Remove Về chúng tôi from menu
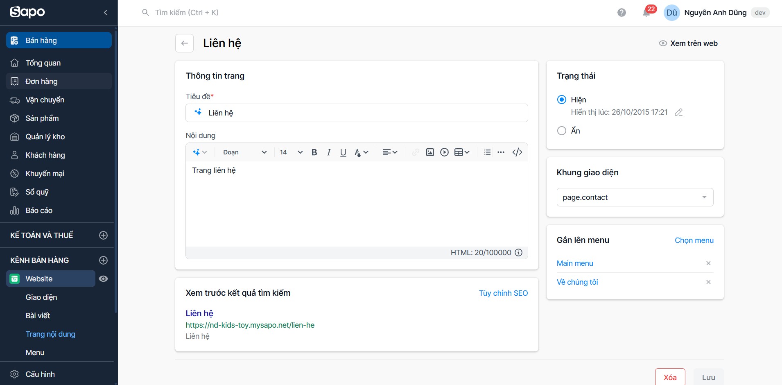 708,282
